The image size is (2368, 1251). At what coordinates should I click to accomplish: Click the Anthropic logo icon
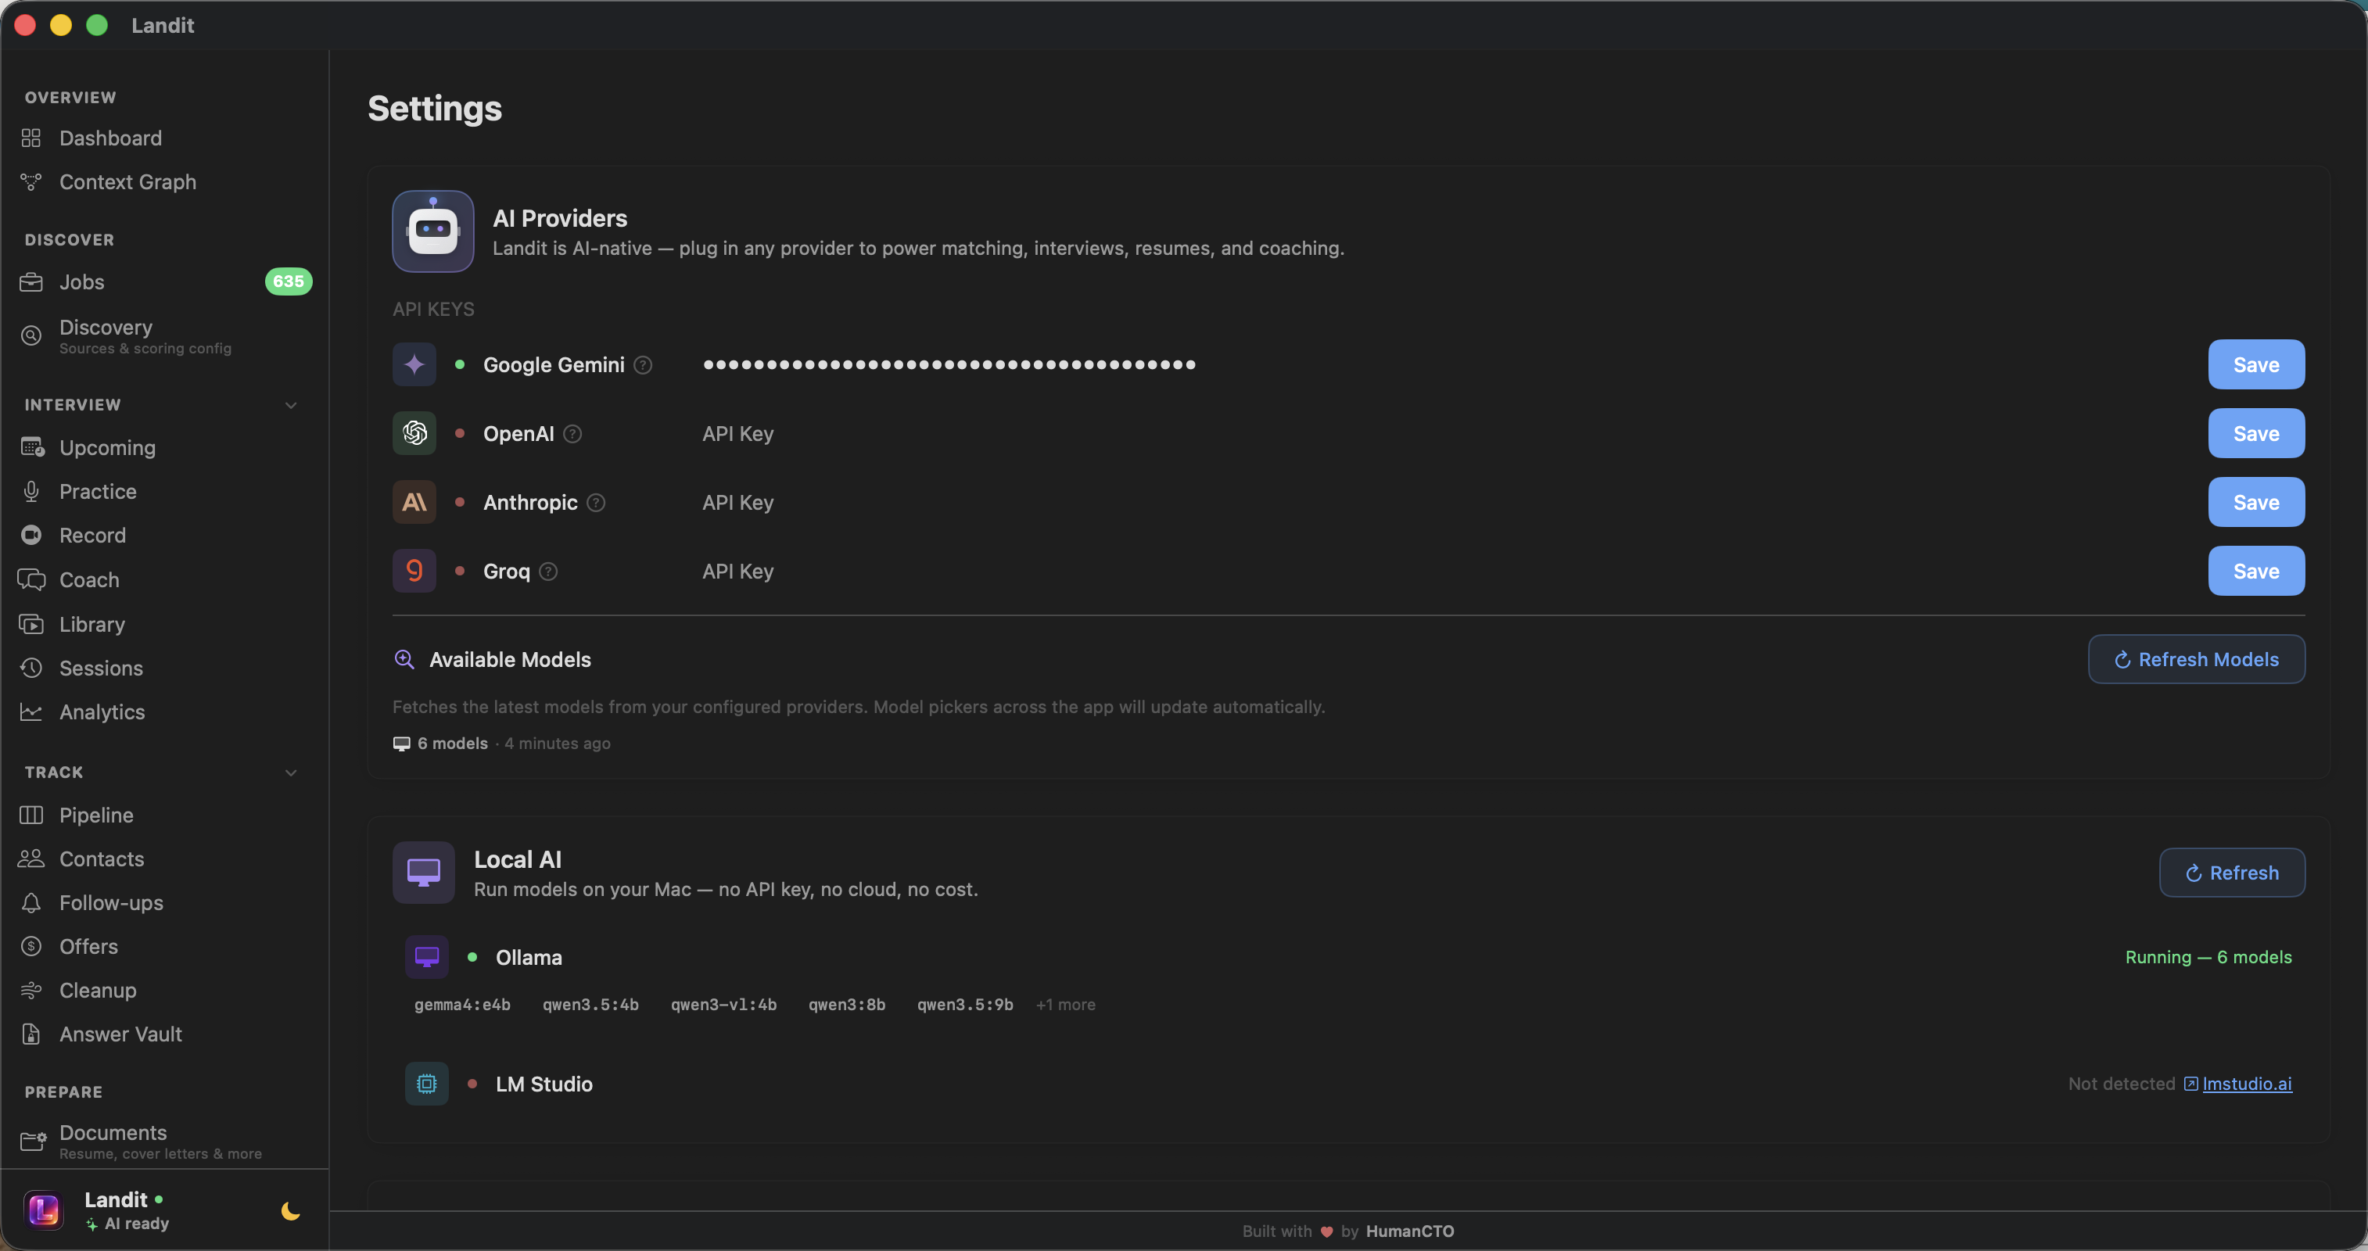click(x=414, y=502)
